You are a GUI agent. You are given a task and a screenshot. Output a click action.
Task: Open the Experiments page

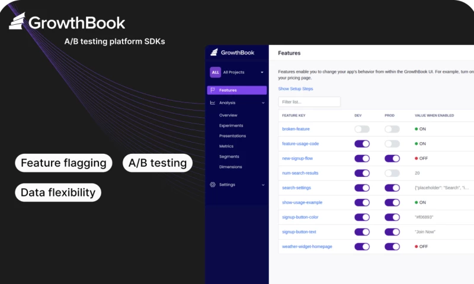point(231,125)
